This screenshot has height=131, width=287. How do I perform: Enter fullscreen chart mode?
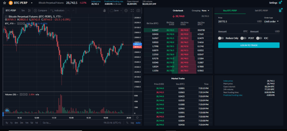(132, 11)
